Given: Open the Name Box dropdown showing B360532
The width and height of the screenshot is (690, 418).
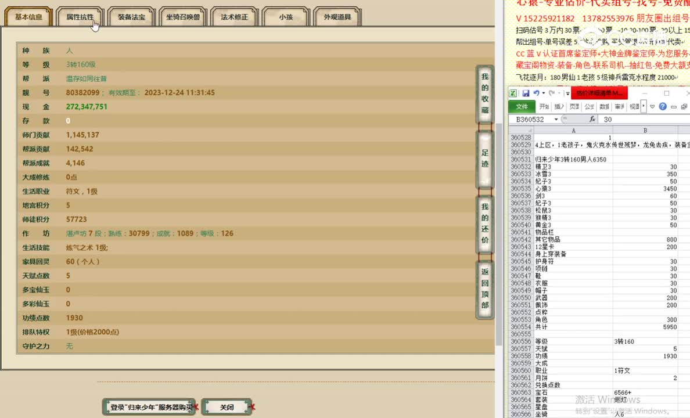Looking at the screenshot, I should (x=555, y=118).
